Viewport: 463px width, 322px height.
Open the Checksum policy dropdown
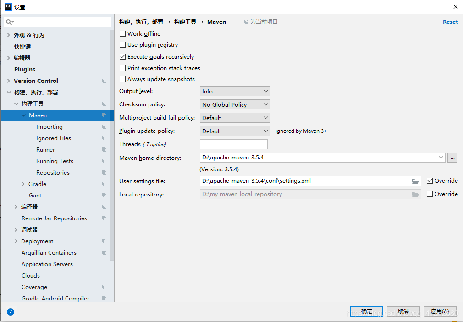click(x=235, y=104)
